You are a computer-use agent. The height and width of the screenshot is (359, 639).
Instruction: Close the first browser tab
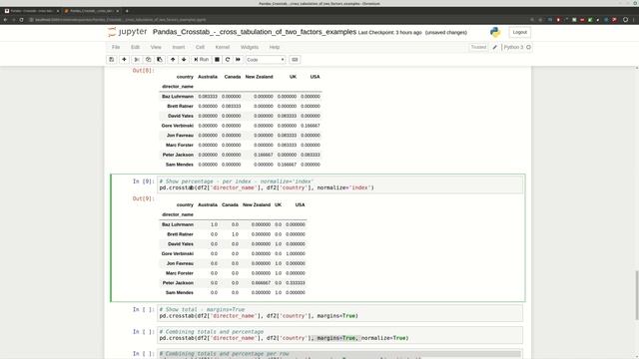pos(58,11)
